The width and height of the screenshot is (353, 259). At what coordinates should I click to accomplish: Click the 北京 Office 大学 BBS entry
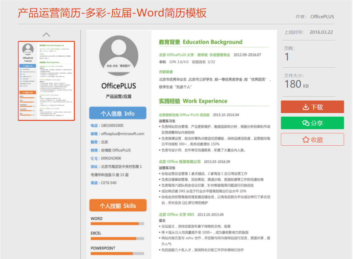[176, 215]
